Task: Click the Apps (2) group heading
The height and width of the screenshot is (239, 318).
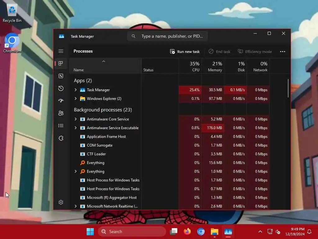Action: [83, 81]
